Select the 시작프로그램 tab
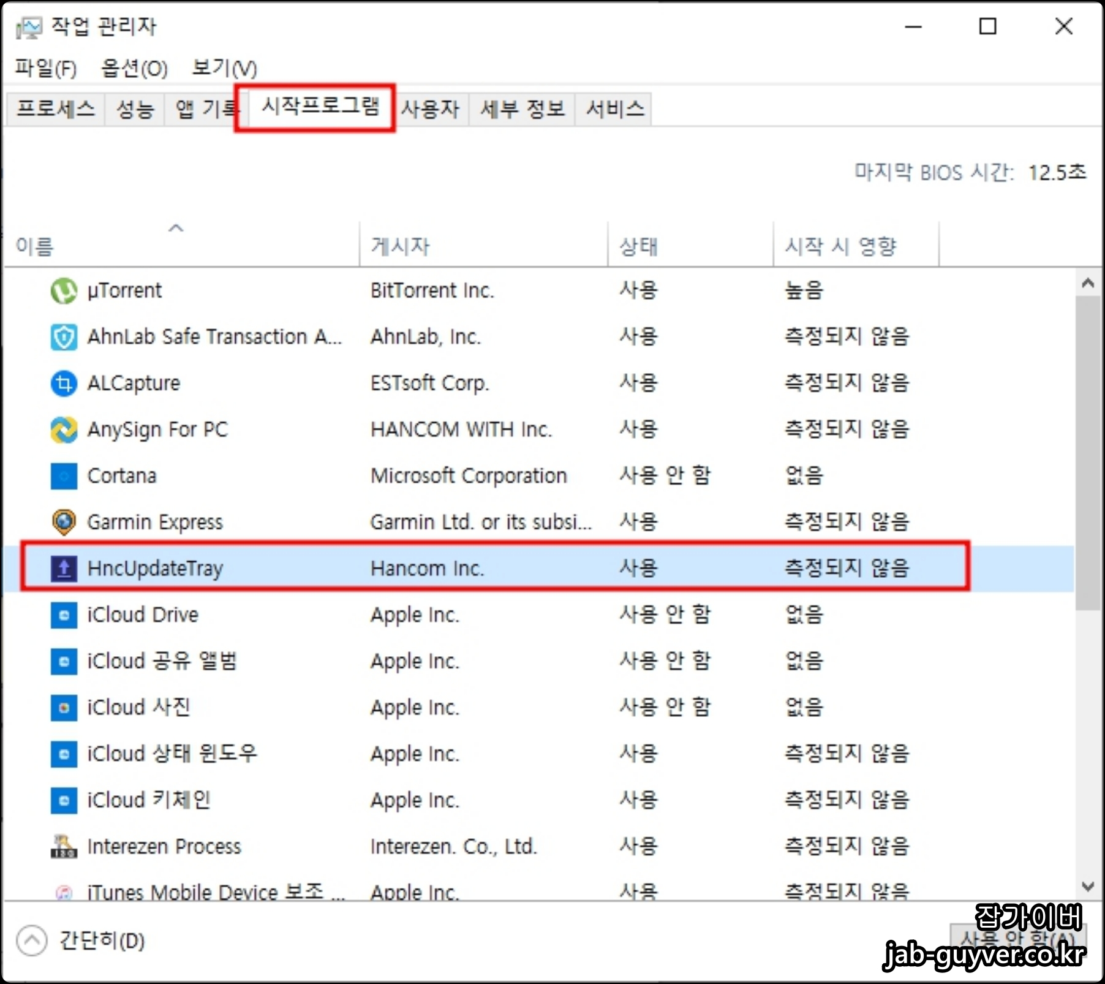 point(320,107)
